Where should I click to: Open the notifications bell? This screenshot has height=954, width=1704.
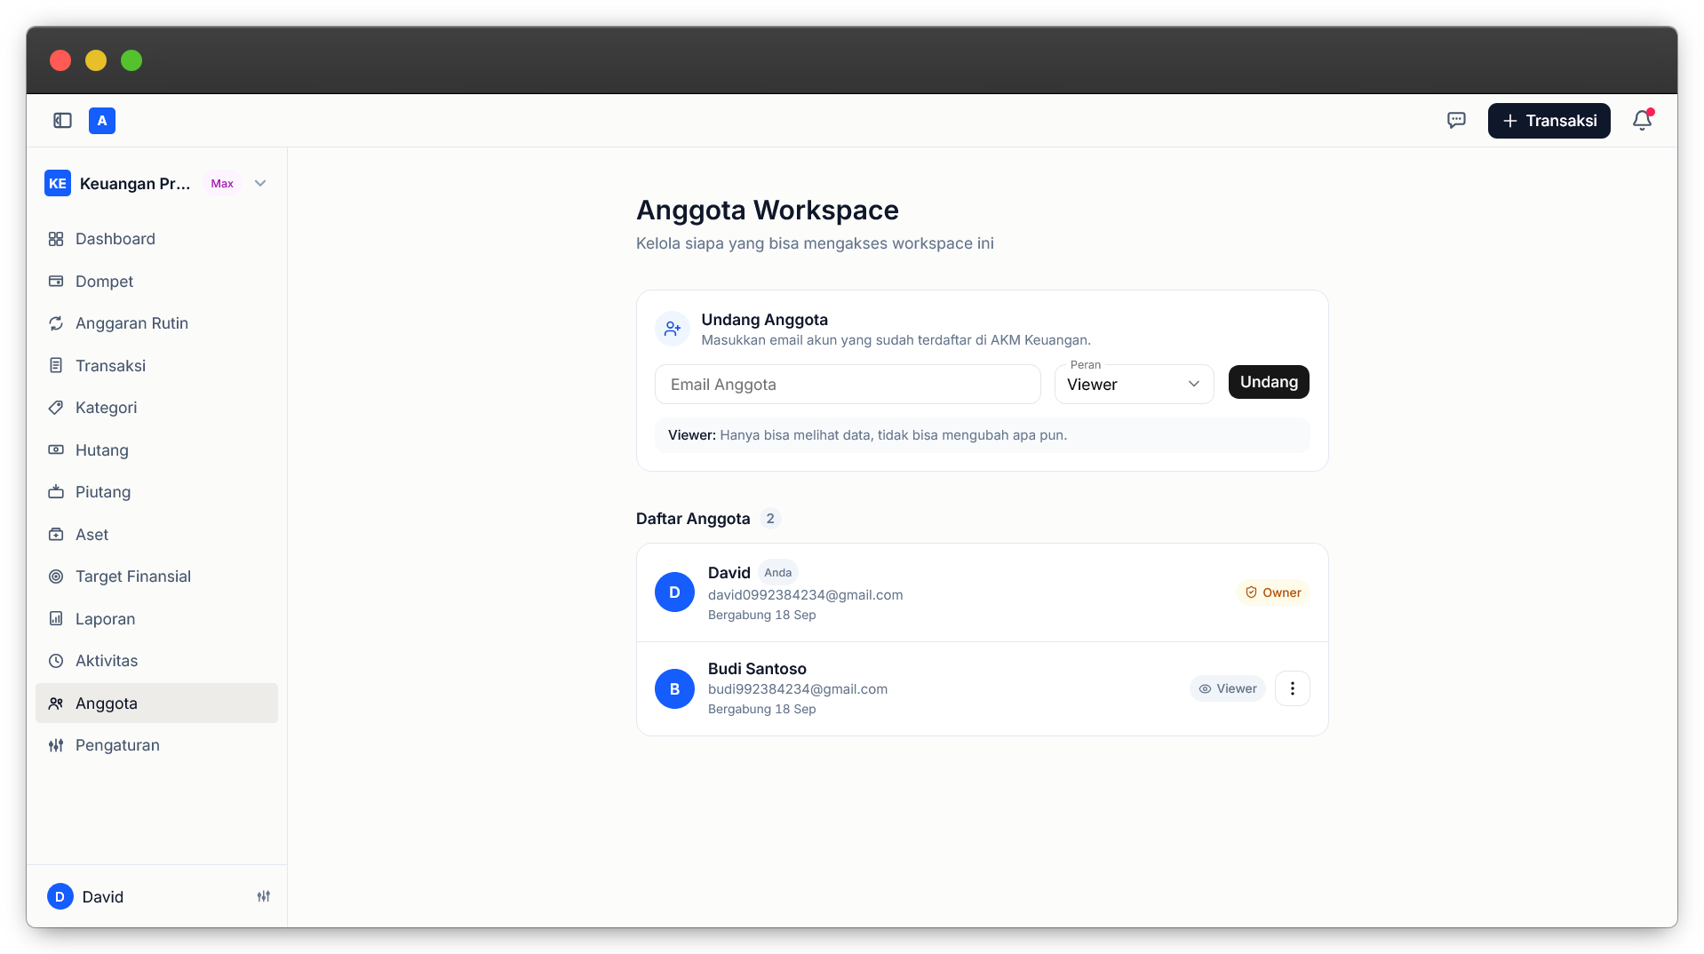[1642, 121]
